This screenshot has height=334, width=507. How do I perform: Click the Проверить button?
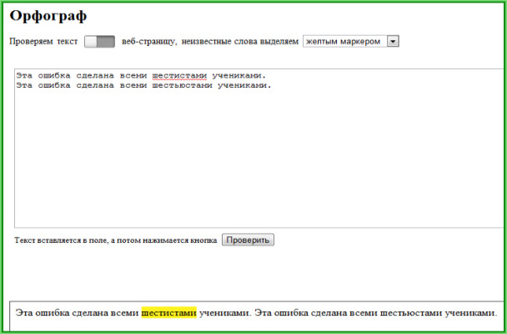248,240
